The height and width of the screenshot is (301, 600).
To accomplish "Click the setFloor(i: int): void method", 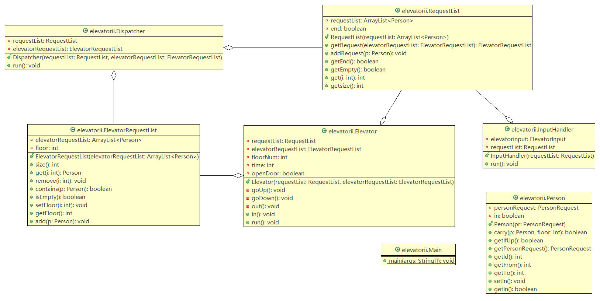I will tap(61, 205).
